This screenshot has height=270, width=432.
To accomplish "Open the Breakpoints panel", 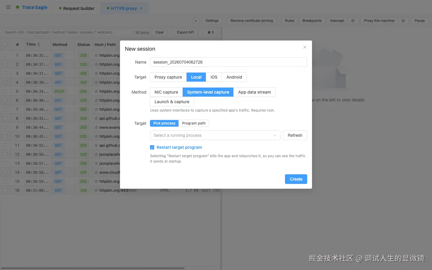I will 312,21.
